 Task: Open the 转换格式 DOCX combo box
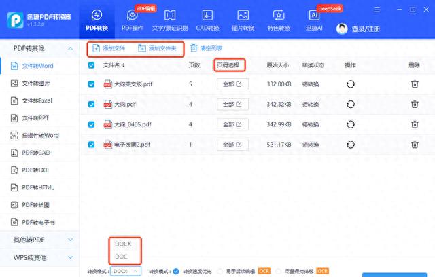126,271
